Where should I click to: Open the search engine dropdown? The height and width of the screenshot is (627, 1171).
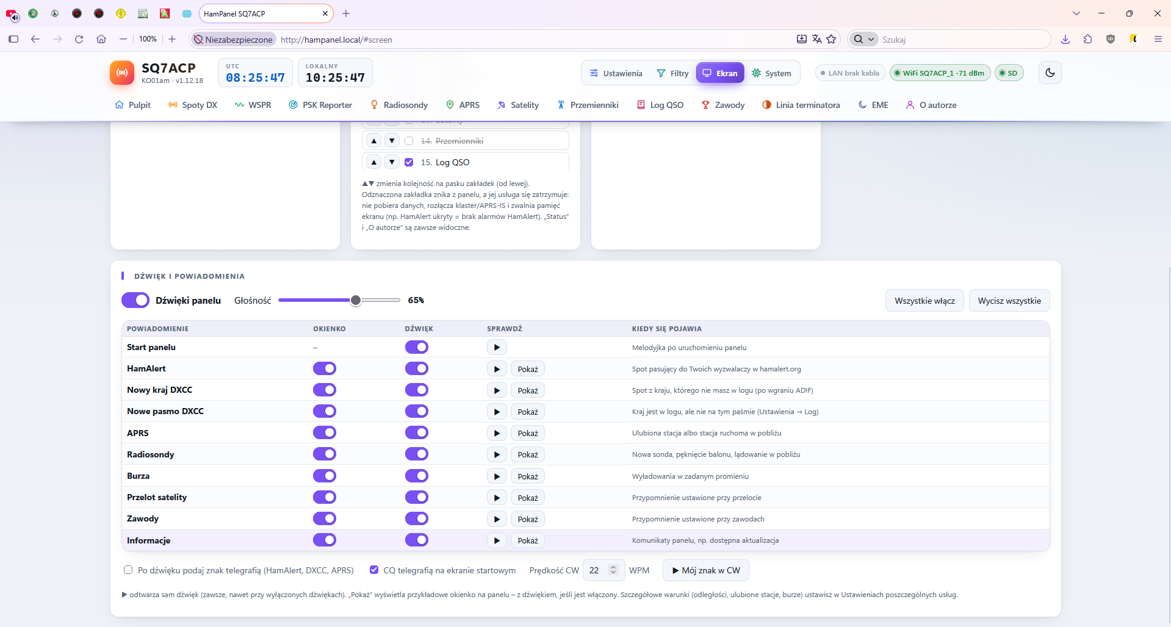863,39
